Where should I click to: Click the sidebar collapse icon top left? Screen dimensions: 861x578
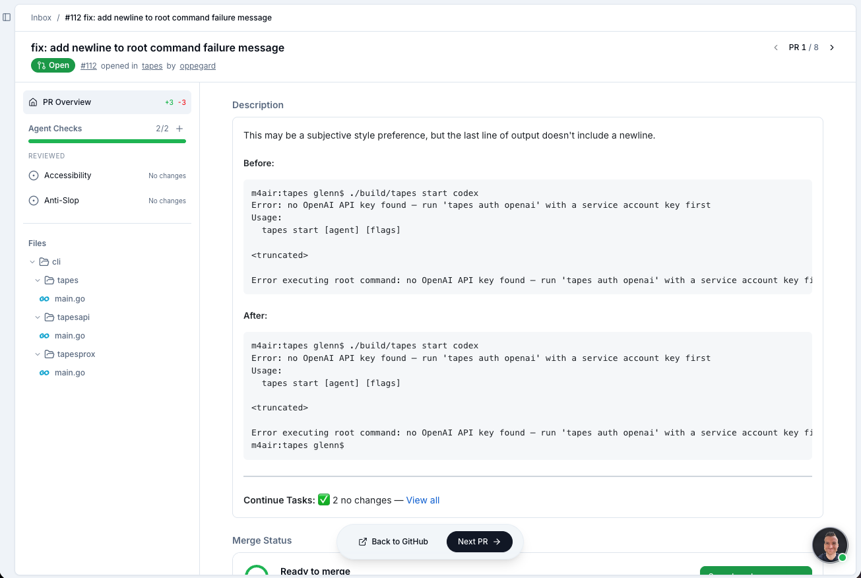point(7,17)
